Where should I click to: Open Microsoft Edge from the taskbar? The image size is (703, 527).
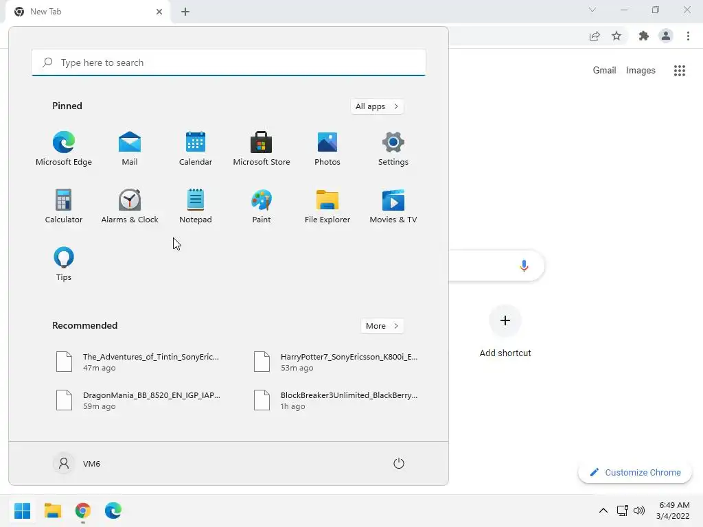coord(113,511)
